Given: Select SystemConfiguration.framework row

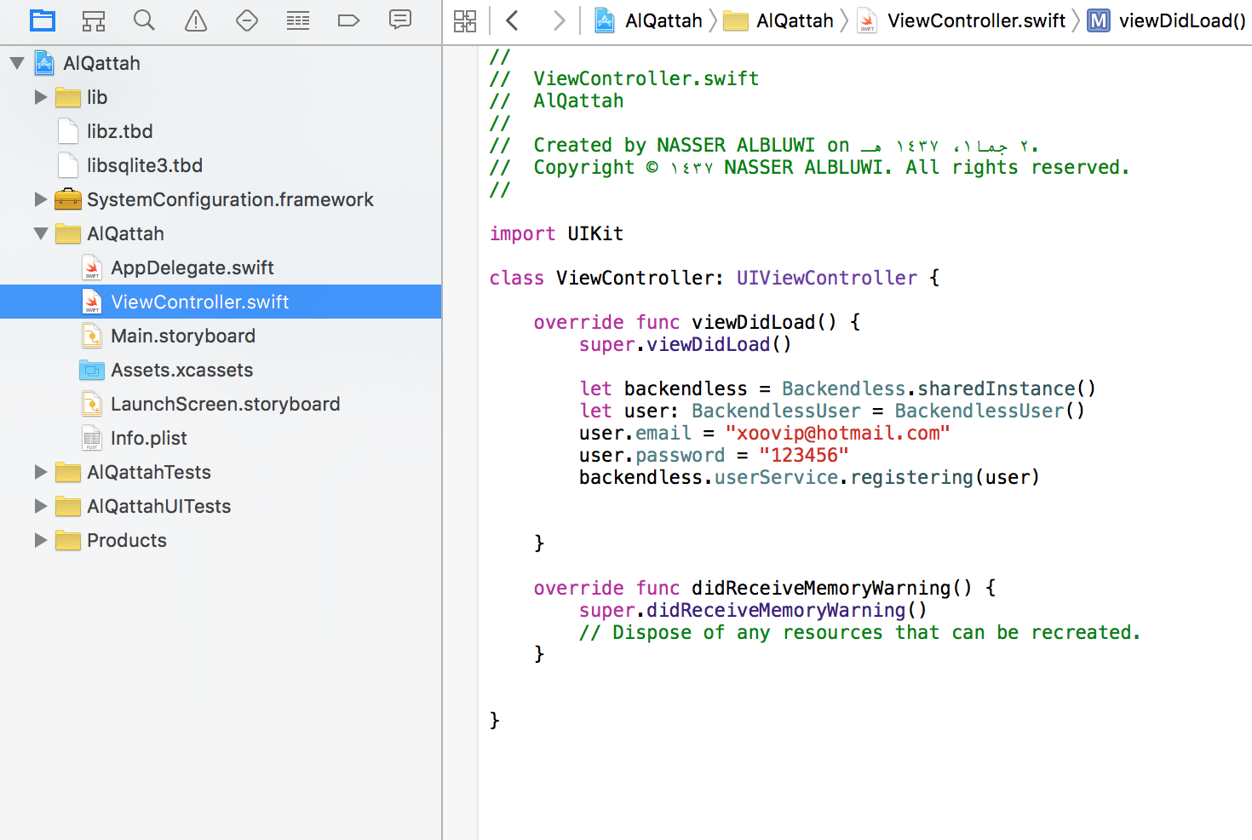Looking at the screenshot, I should click(221, 199).
